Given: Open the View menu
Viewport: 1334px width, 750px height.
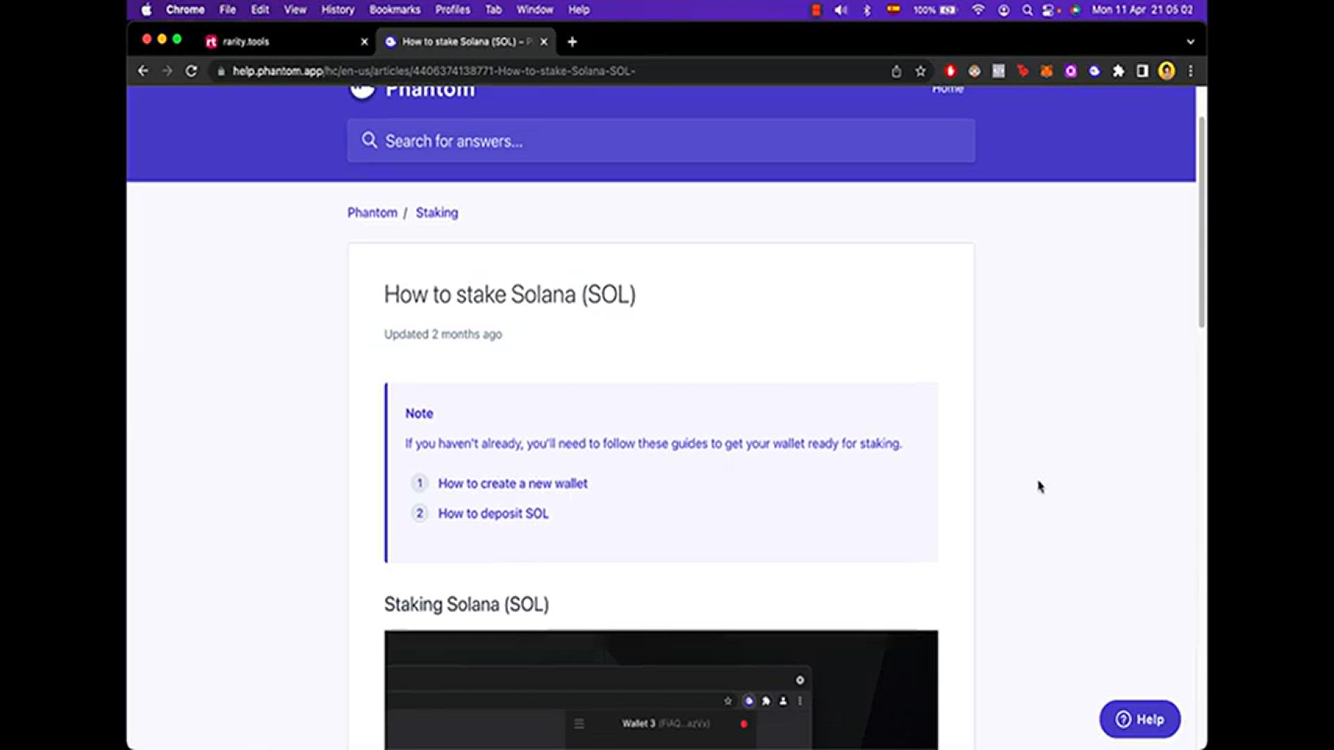Looking at the screenshot, I should point(295,10).
